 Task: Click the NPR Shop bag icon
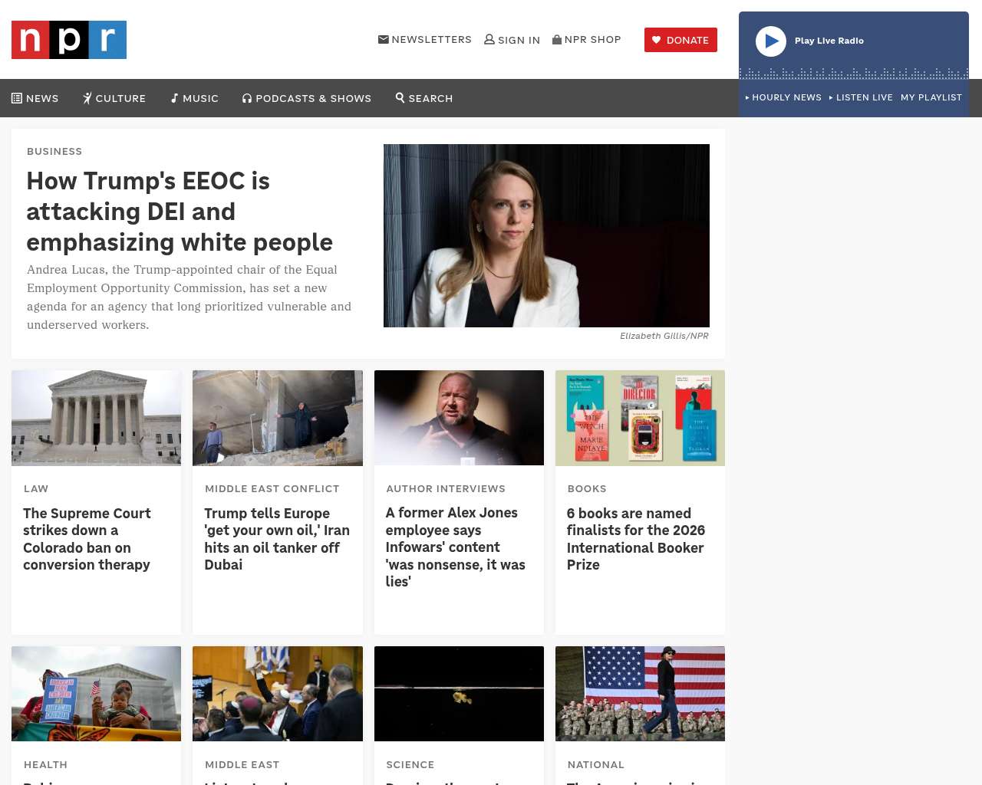(557, 39)
